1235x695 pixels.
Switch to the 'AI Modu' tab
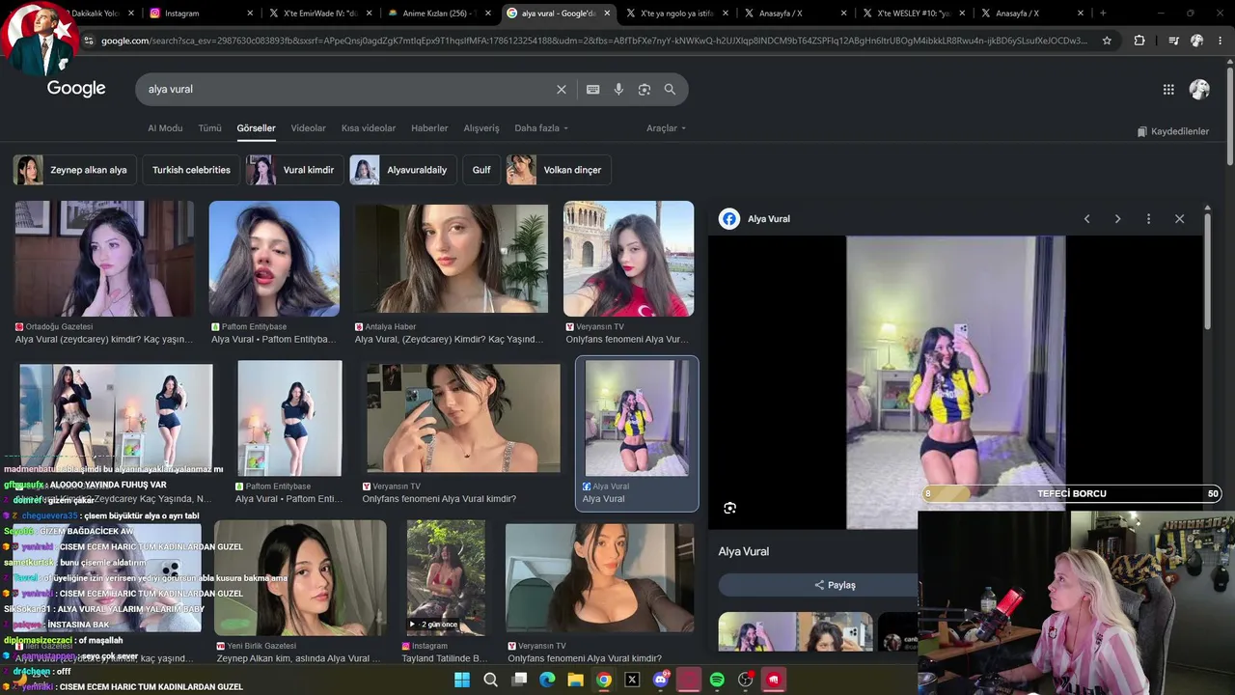pos(165,128)
